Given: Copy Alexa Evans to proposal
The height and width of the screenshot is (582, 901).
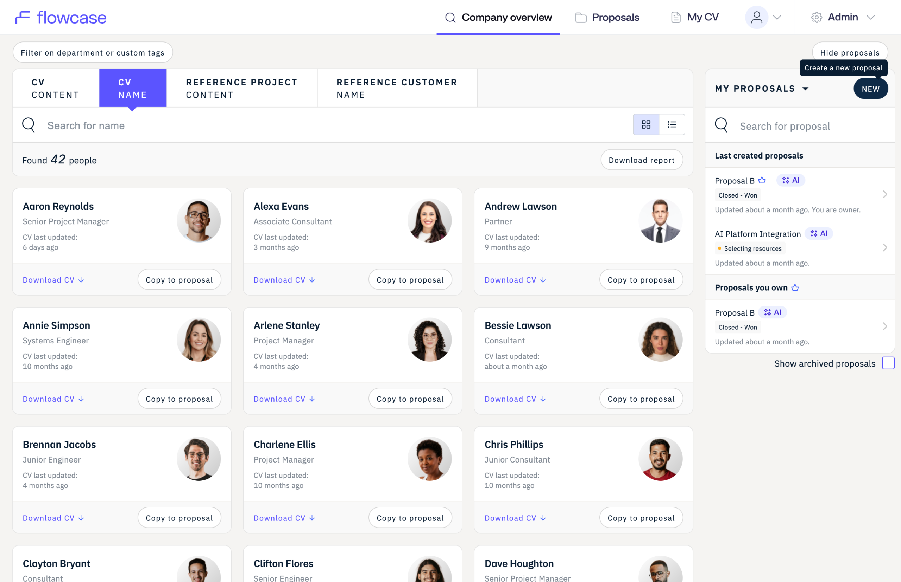Looking at the screenshot, I should [410, 280].
